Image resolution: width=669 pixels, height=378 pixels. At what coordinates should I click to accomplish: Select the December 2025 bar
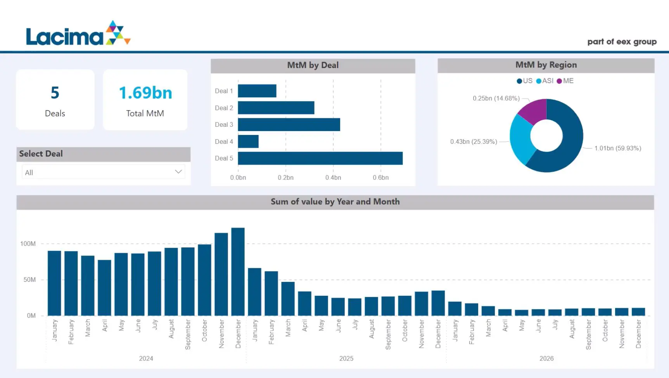(438, 303)
